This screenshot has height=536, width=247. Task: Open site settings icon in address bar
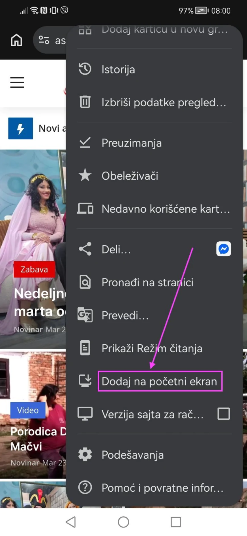click(44, 40)
